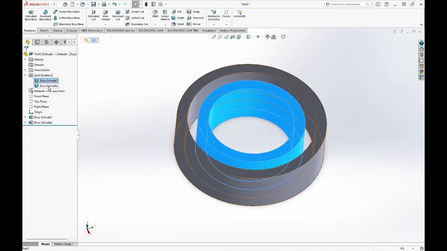
Task: Choose the Boundary Boss/Base tool
Action: [x=68, y=24]
